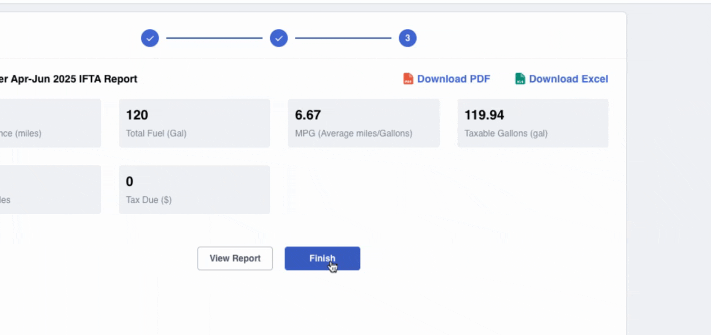Click the Apr-Jun 2025 IFTA Report heading
The width and height of the screenshot is (711, 335).
pyautogui.click(x=68, y=79)
